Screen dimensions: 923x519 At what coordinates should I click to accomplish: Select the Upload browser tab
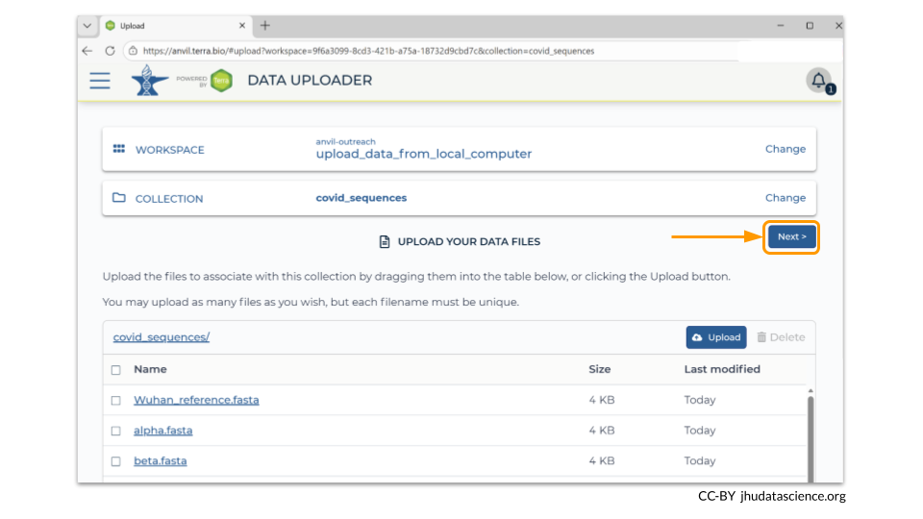(175, 26)
